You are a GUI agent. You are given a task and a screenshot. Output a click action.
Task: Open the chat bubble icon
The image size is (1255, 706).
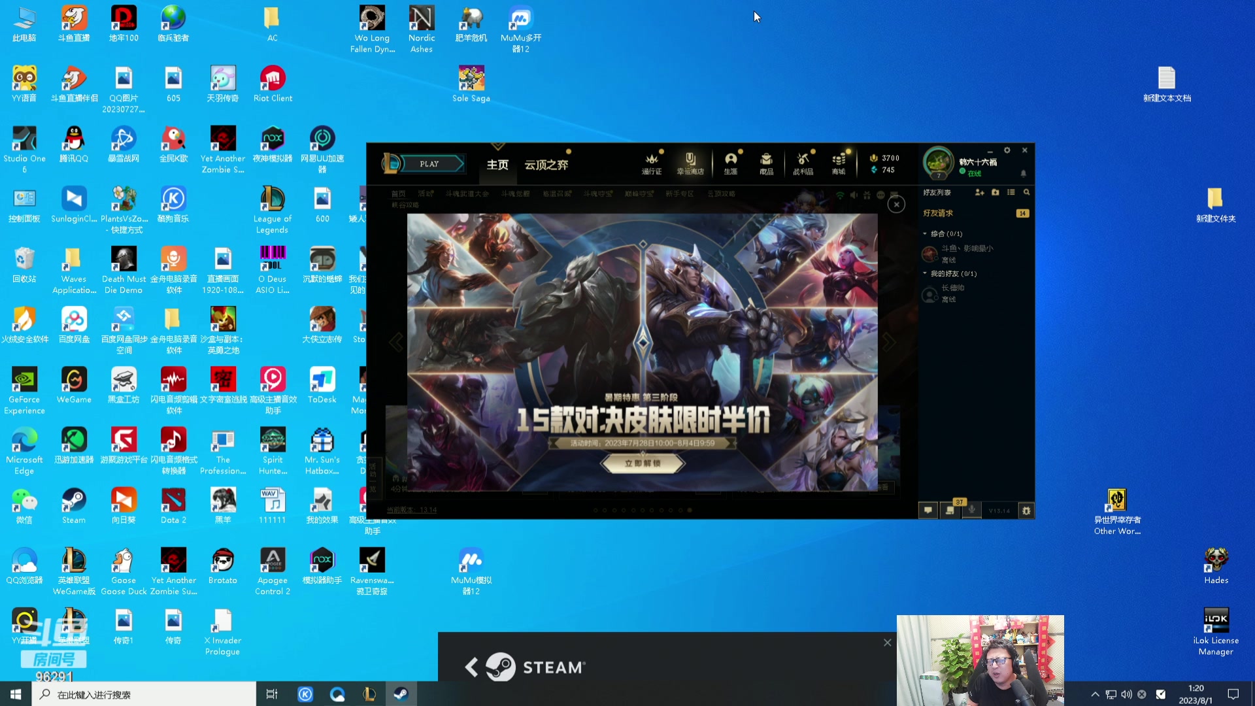point(928,511)
